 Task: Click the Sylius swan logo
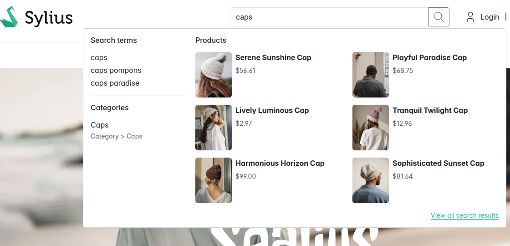(9, 17)
